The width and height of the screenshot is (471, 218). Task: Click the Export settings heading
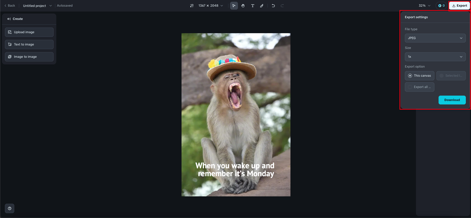point(416,17)
